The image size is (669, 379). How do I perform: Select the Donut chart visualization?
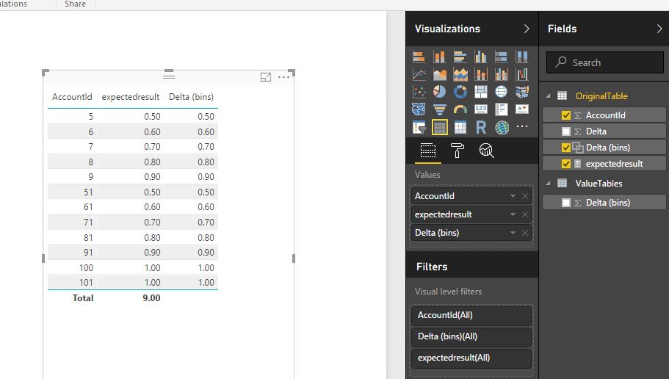tap(460, 92)
